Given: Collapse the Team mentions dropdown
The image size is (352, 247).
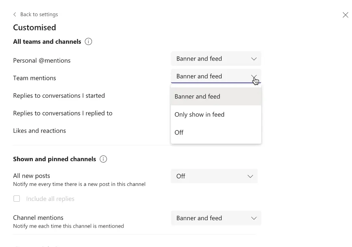Looking at the screenshot, I should pos(215,76).
